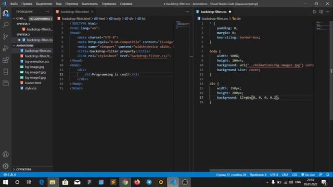Open the Файл menu

[14, 4]
